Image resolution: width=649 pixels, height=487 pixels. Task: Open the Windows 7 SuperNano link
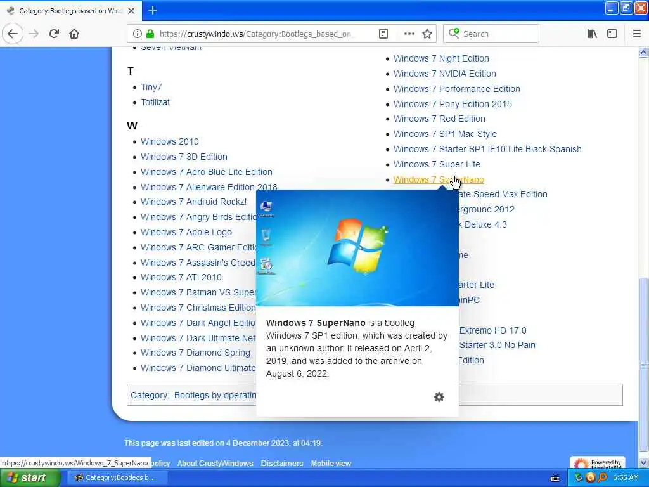coord(439,179)
